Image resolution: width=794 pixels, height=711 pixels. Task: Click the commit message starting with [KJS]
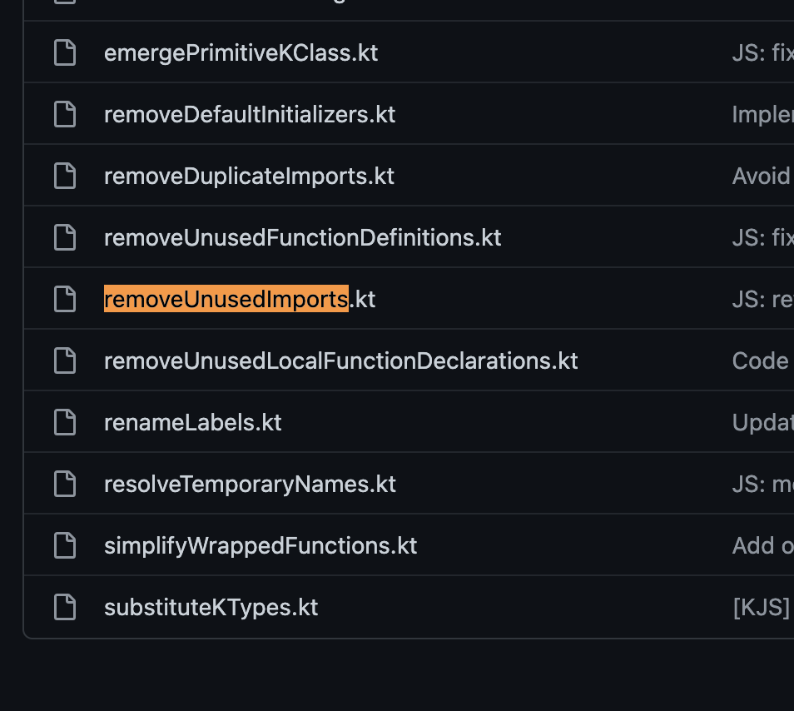pyautogui.click(x=759, y=606)
